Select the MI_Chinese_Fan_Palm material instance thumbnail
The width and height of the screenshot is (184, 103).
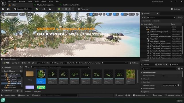click(41, 77)
